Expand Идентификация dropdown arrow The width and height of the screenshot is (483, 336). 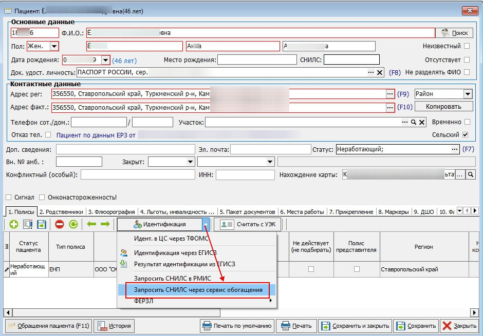click(x=206, y=224)
